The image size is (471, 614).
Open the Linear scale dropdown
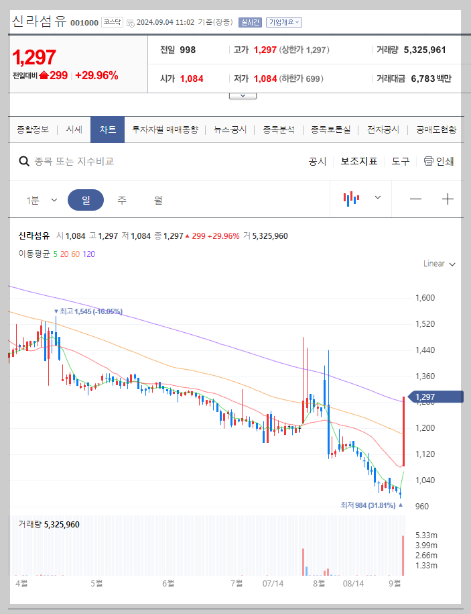(439, 264)
